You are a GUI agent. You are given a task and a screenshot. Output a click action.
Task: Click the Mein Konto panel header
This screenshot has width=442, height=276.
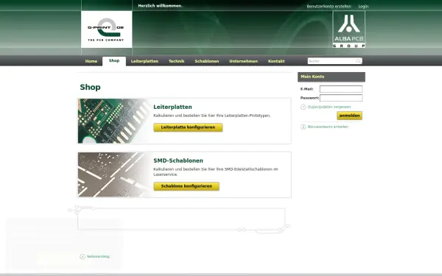(331, 77)
